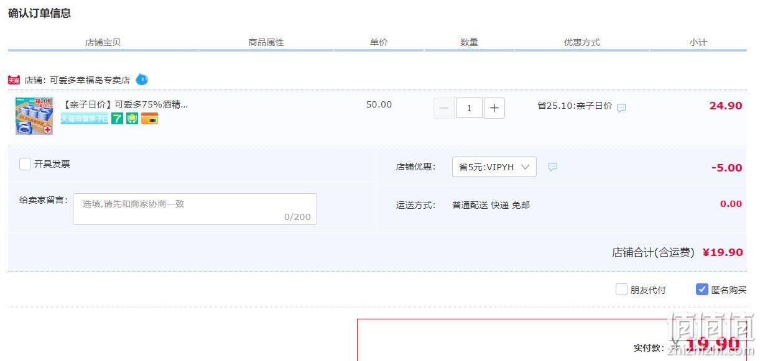The width and height of the screenshot is (760, 361).
Task: Click the Tmall logo icon beside the shop name
Action: 14,80
